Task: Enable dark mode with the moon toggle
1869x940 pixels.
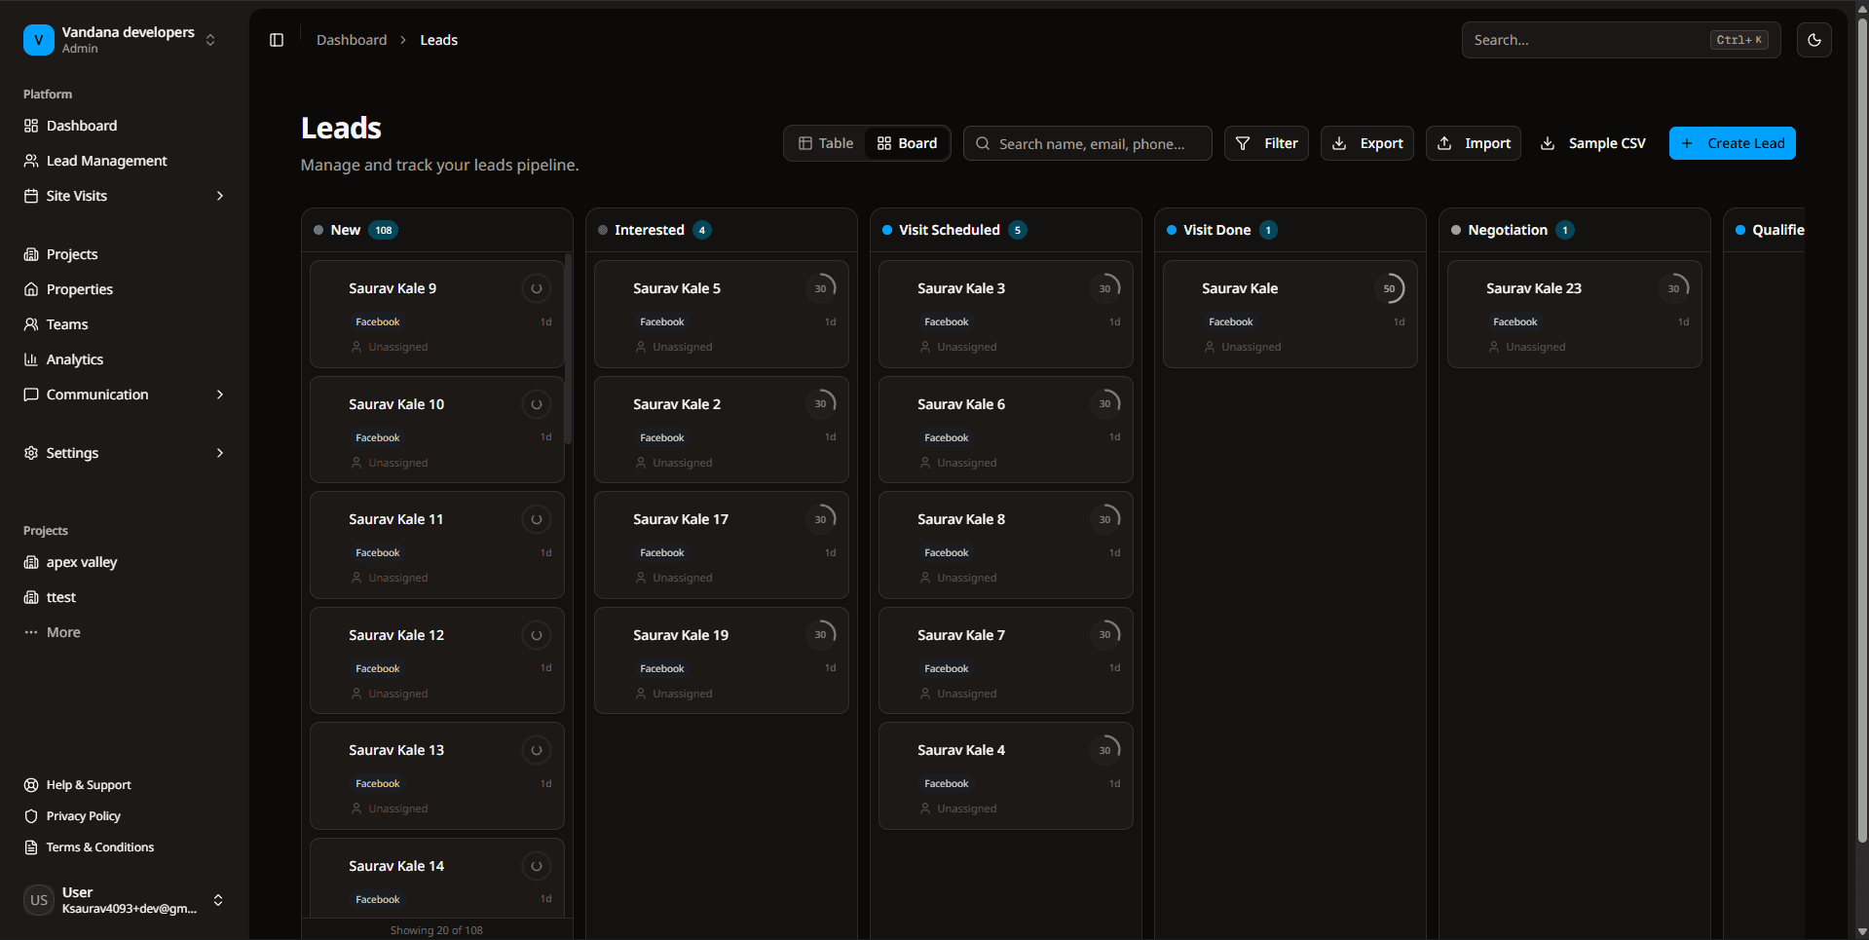Action: [x=1814, y=40]
